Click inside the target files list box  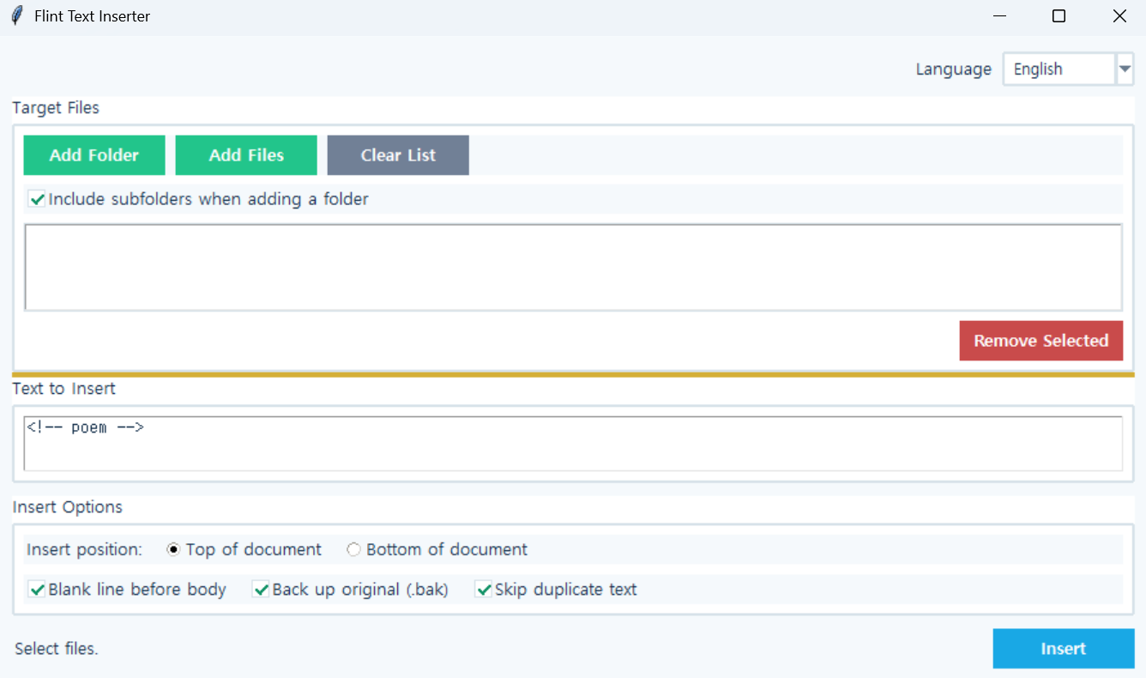(573, 267)
